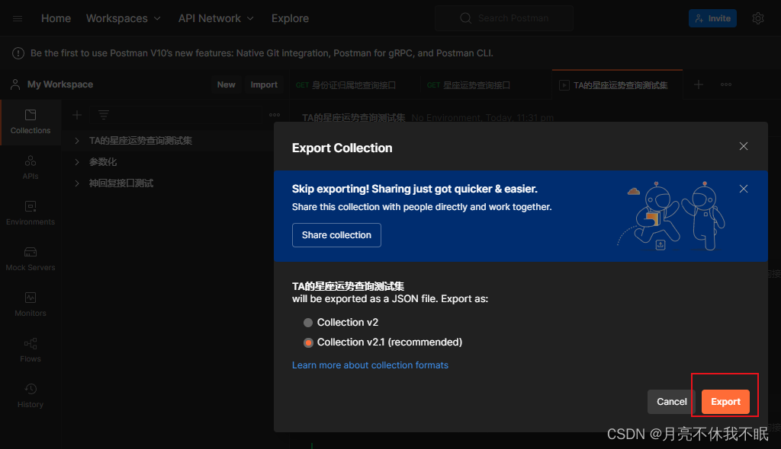781x449 pixels.
Task: Open APIs in the sidebar
Action: [31, 167]
